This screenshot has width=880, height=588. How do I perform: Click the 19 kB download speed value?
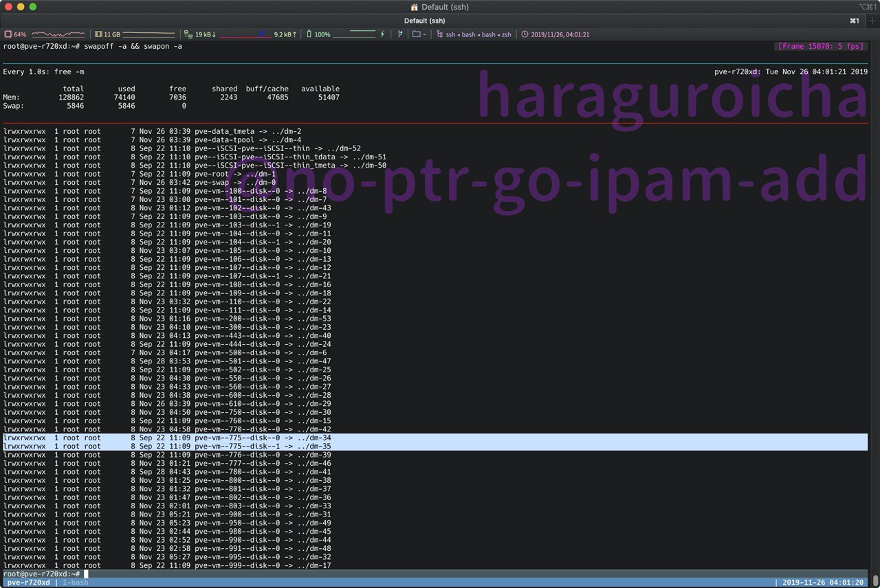[206, 34]
